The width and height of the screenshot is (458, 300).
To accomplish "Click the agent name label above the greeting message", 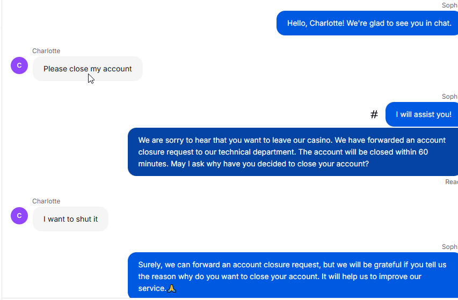I will (x=450, y=5).
